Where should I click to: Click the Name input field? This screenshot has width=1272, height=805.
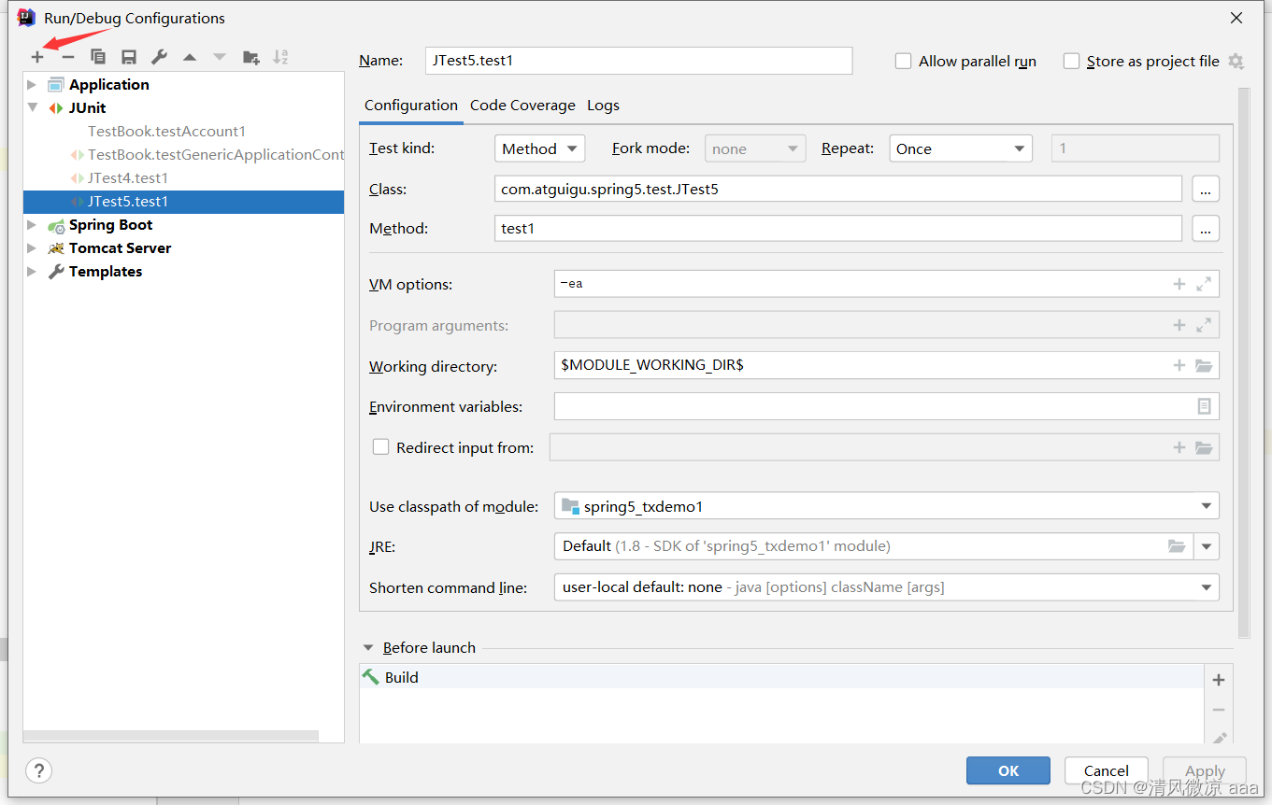coord(638,61)
